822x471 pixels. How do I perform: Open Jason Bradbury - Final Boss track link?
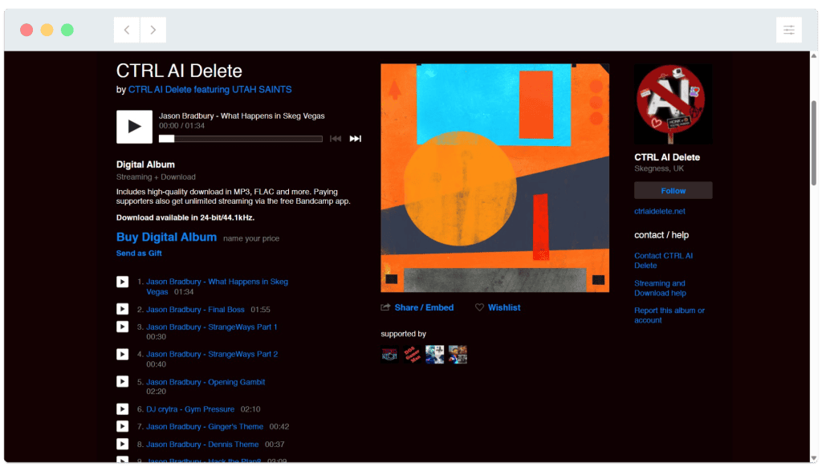click(x=195, y=310)
